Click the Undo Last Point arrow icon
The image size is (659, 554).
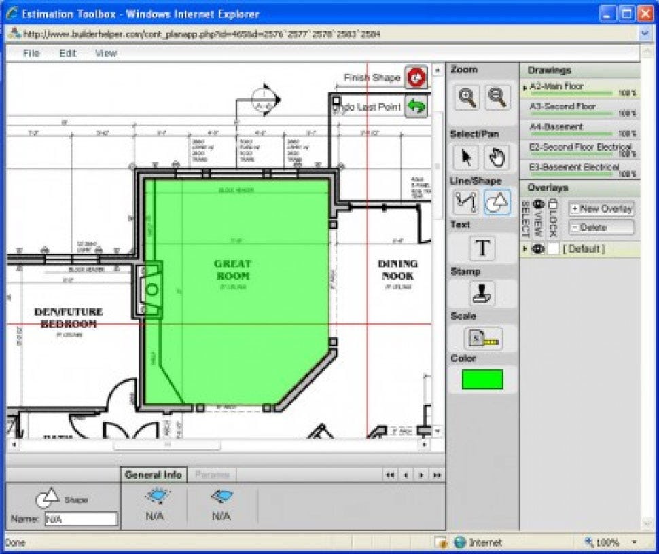click(x=415, y=106)
